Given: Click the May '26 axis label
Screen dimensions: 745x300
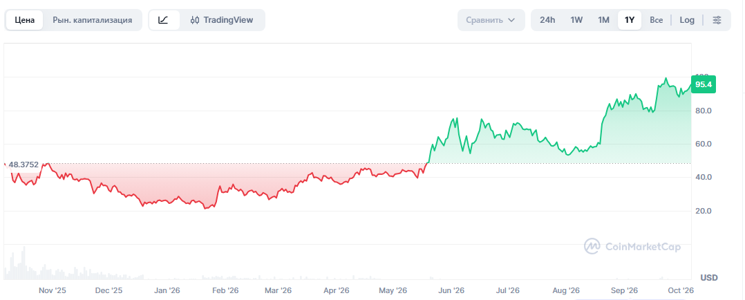Looking at the screenshot, I should pyautogui.click(x=393, y=290).
